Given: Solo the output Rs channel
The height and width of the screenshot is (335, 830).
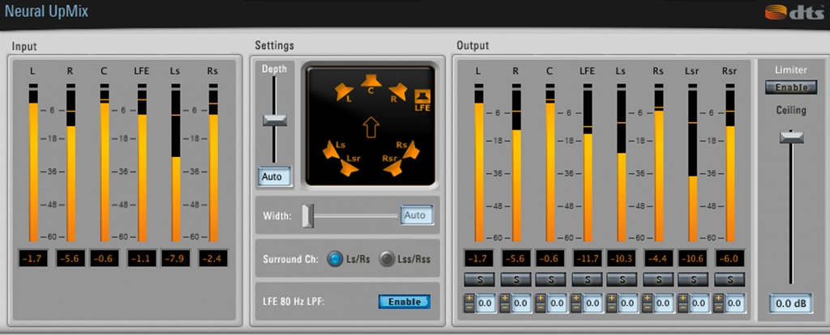Looking at the screenshot, I should click(x=658, y=279).
